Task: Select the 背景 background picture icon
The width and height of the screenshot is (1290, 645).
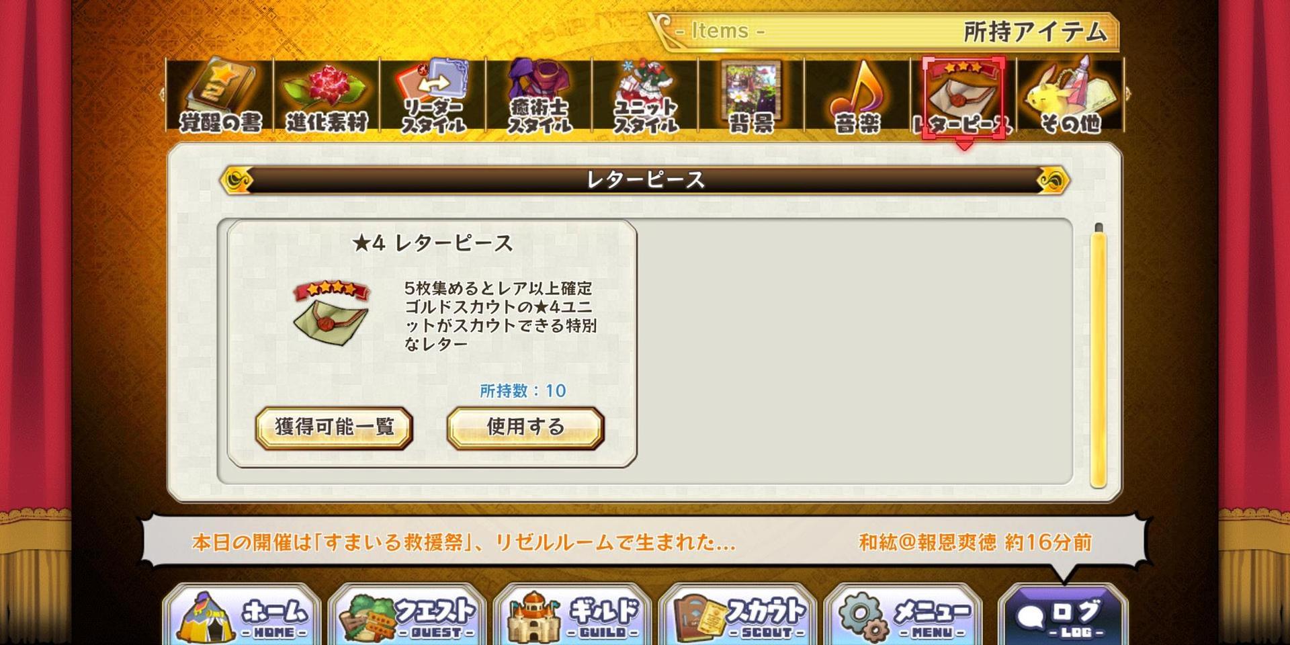Action: (751, 95)
